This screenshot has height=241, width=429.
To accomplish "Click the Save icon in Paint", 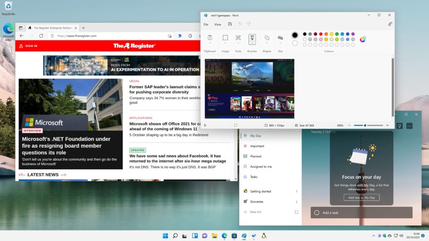I will click(230, 24).
